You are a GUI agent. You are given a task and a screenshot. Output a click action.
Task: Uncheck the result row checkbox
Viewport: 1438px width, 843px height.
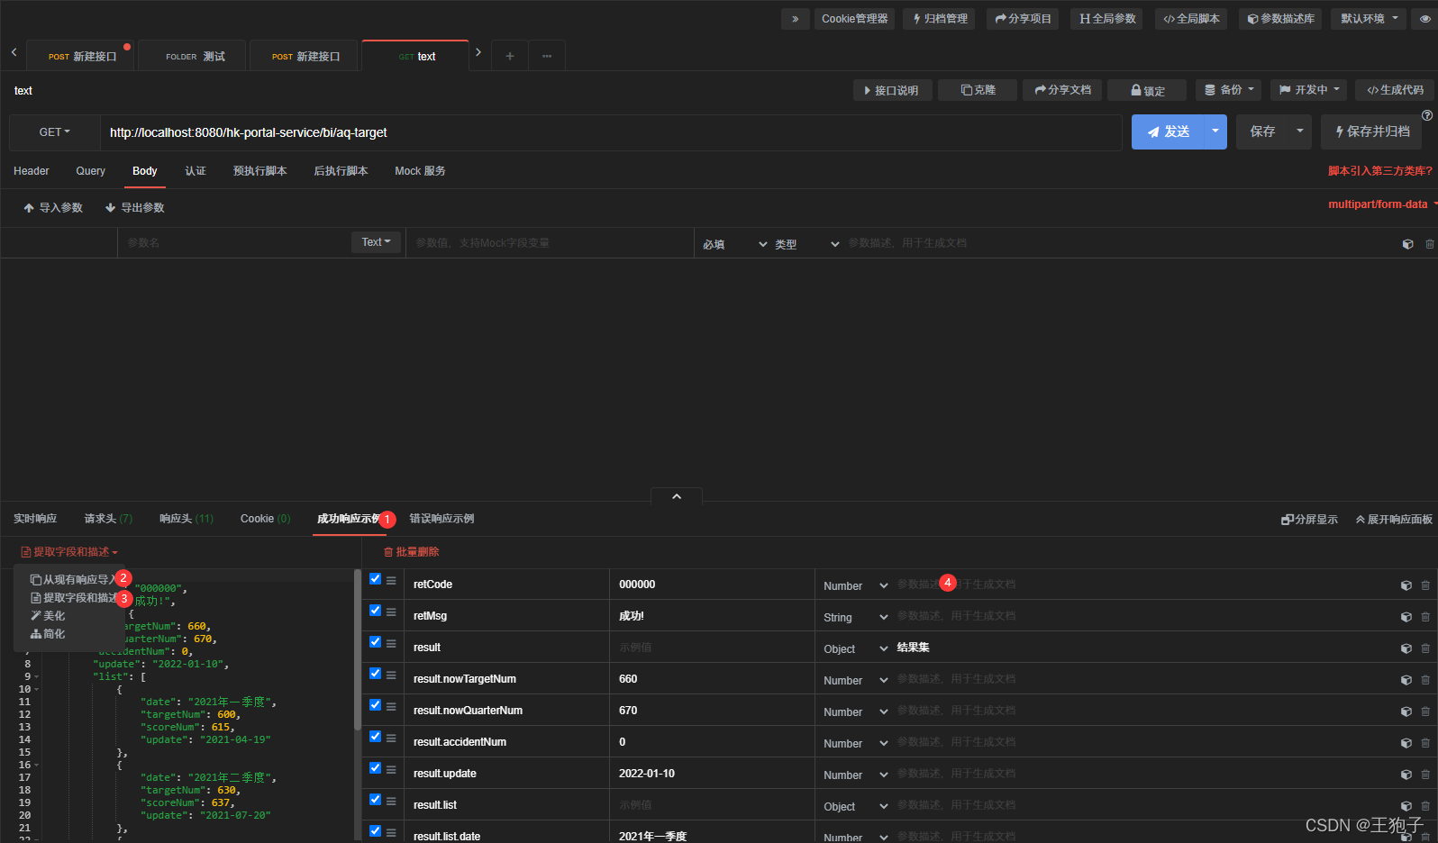(375, 642)
